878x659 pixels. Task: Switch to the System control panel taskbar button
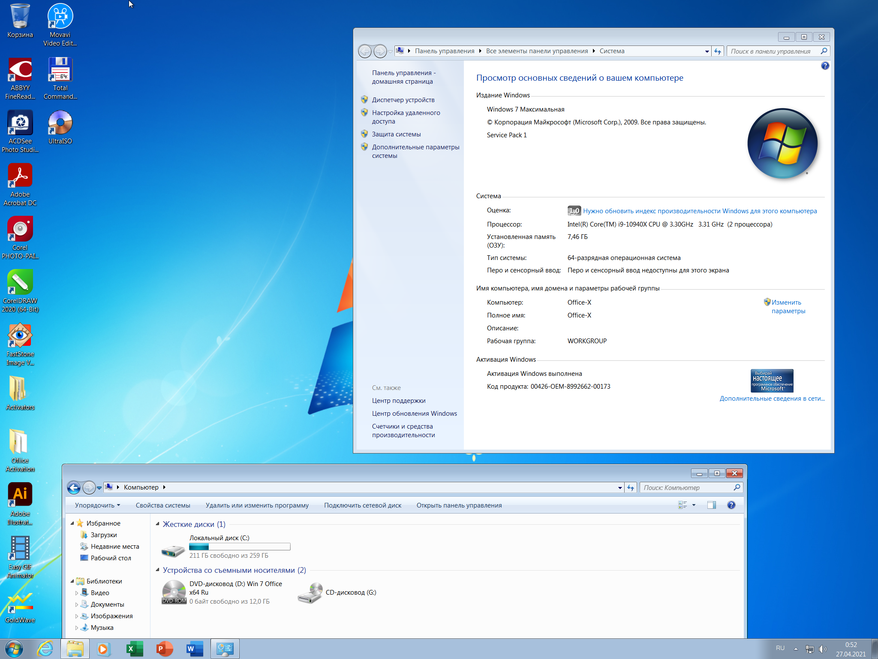(x=225, y=649)
